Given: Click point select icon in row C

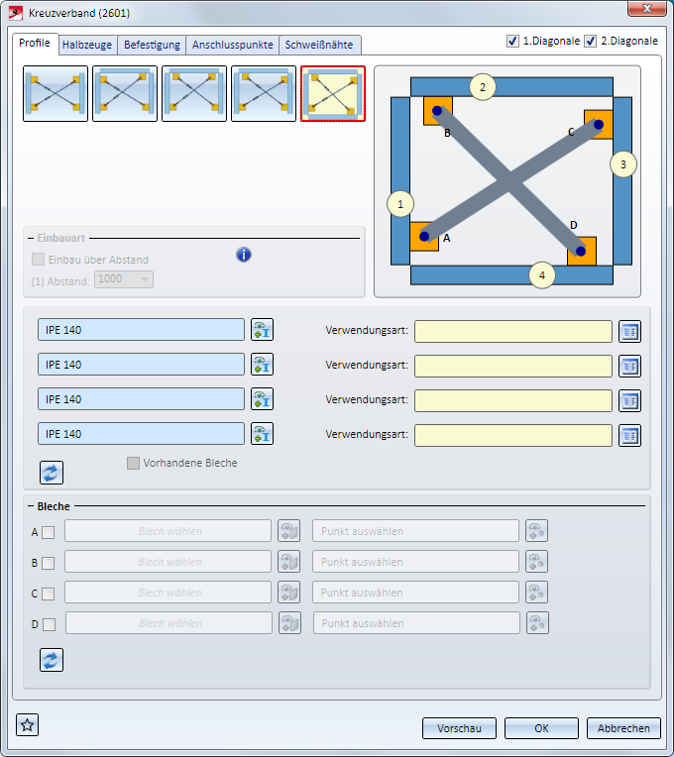Looking at the screenshot, I should point(537,593).
